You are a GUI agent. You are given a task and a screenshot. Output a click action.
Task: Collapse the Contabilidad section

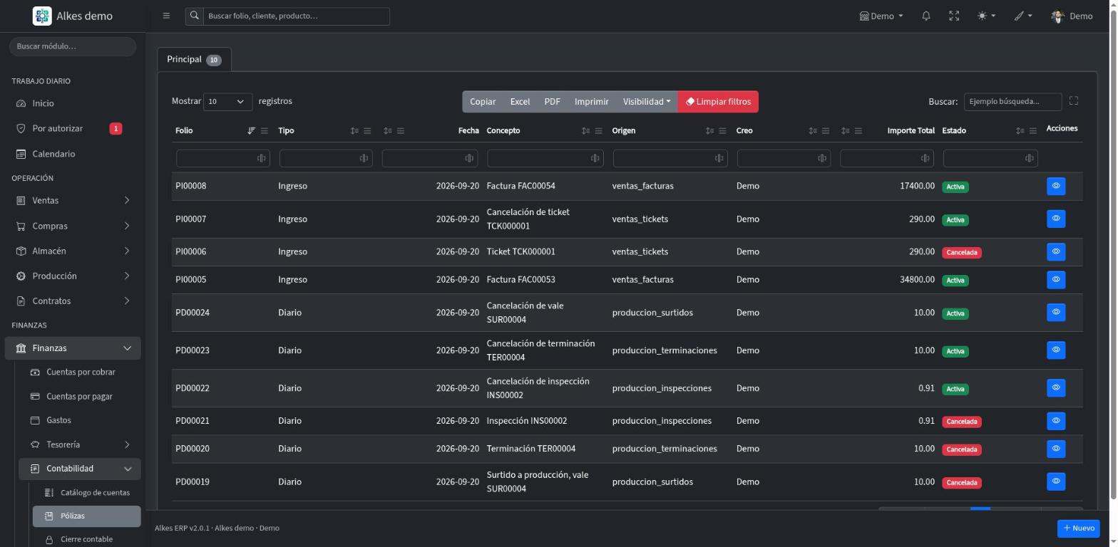pyautogui.click(x=80, y=469)
